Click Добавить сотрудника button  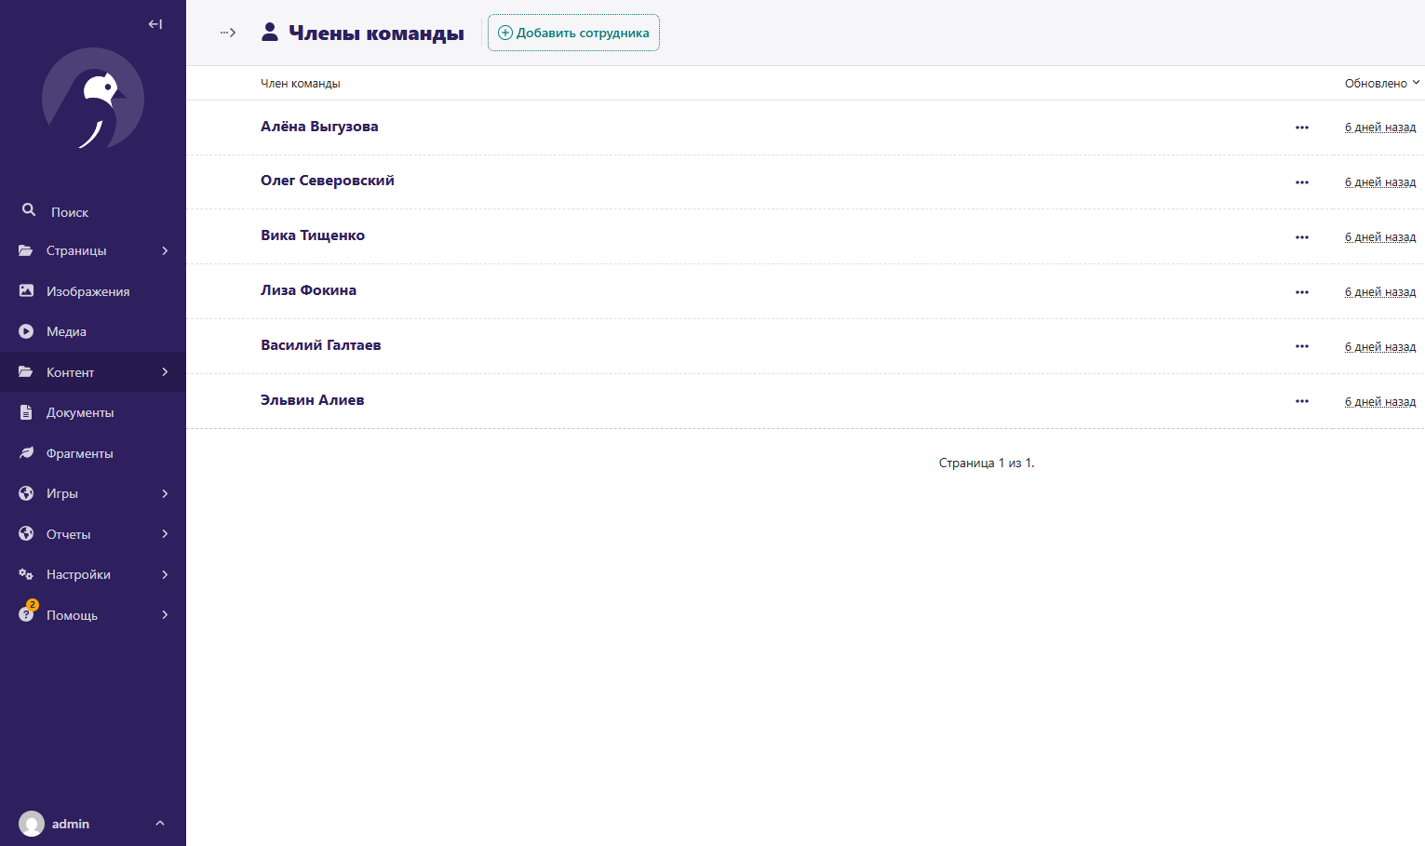(x=573, y=33)
